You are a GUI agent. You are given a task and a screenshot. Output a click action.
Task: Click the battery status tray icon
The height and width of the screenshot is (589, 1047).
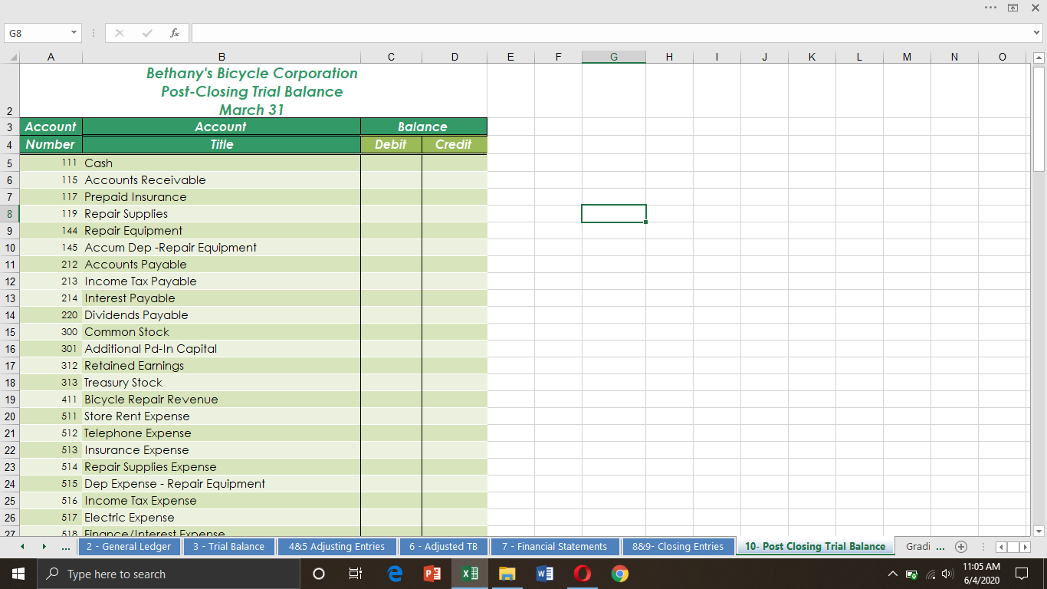click(x=911, y=574)
